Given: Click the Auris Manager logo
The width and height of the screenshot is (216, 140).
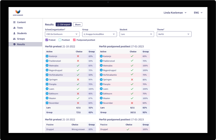Looking at the screenshot, I should [x=18, y=13].
